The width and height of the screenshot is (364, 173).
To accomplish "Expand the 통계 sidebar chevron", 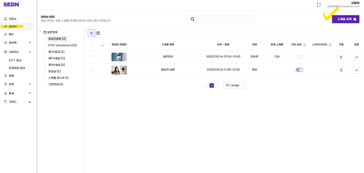I will [x=30, y=93].
